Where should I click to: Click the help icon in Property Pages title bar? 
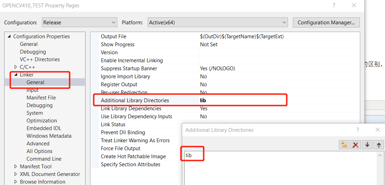click(x=334, y=6)
